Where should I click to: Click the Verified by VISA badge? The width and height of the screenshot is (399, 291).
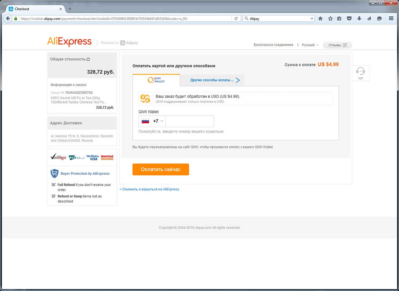coord(93,157)
